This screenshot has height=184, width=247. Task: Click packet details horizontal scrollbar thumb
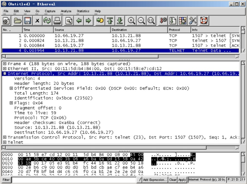coord(106,148)
